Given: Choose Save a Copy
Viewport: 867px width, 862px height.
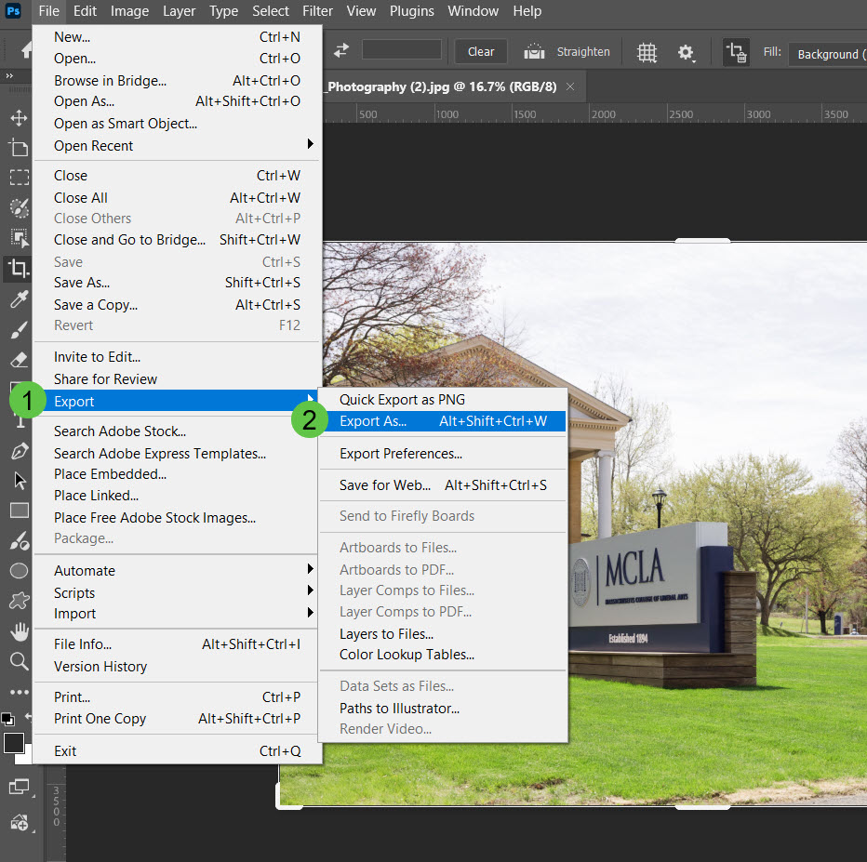Looking at the screenshot, I should point(177,304).
